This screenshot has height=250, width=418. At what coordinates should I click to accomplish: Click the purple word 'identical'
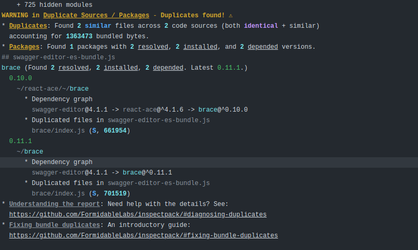261,26
